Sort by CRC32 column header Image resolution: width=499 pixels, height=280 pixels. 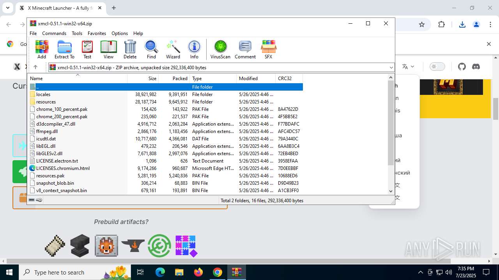pyautogui.click(x=289, y=79)
